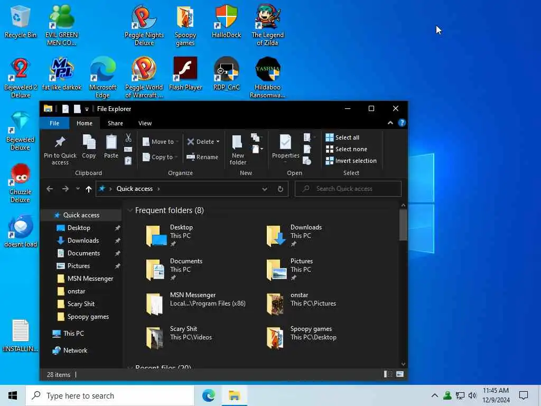Expand the address bar history dropdown
Viewport: 541px width, 406px height.
coord(265,189)
